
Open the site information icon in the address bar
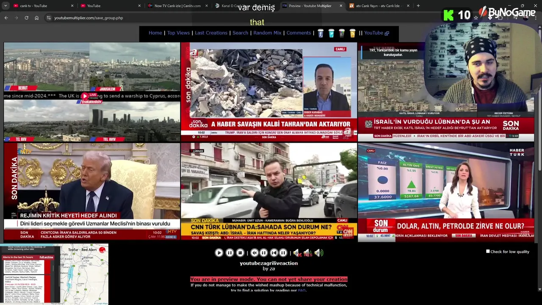click(x=49, y=18)
